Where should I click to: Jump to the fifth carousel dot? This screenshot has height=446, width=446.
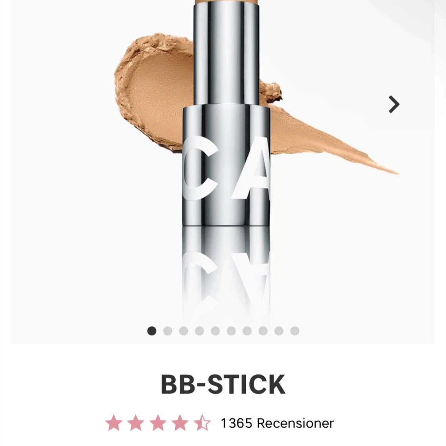[x=215, y=331]
